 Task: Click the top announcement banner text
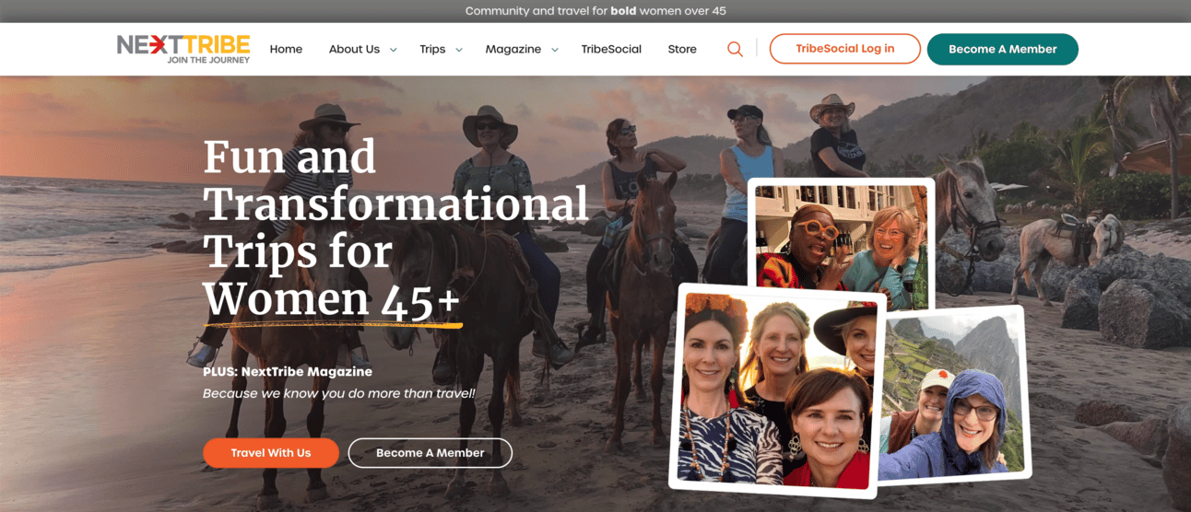595,11
